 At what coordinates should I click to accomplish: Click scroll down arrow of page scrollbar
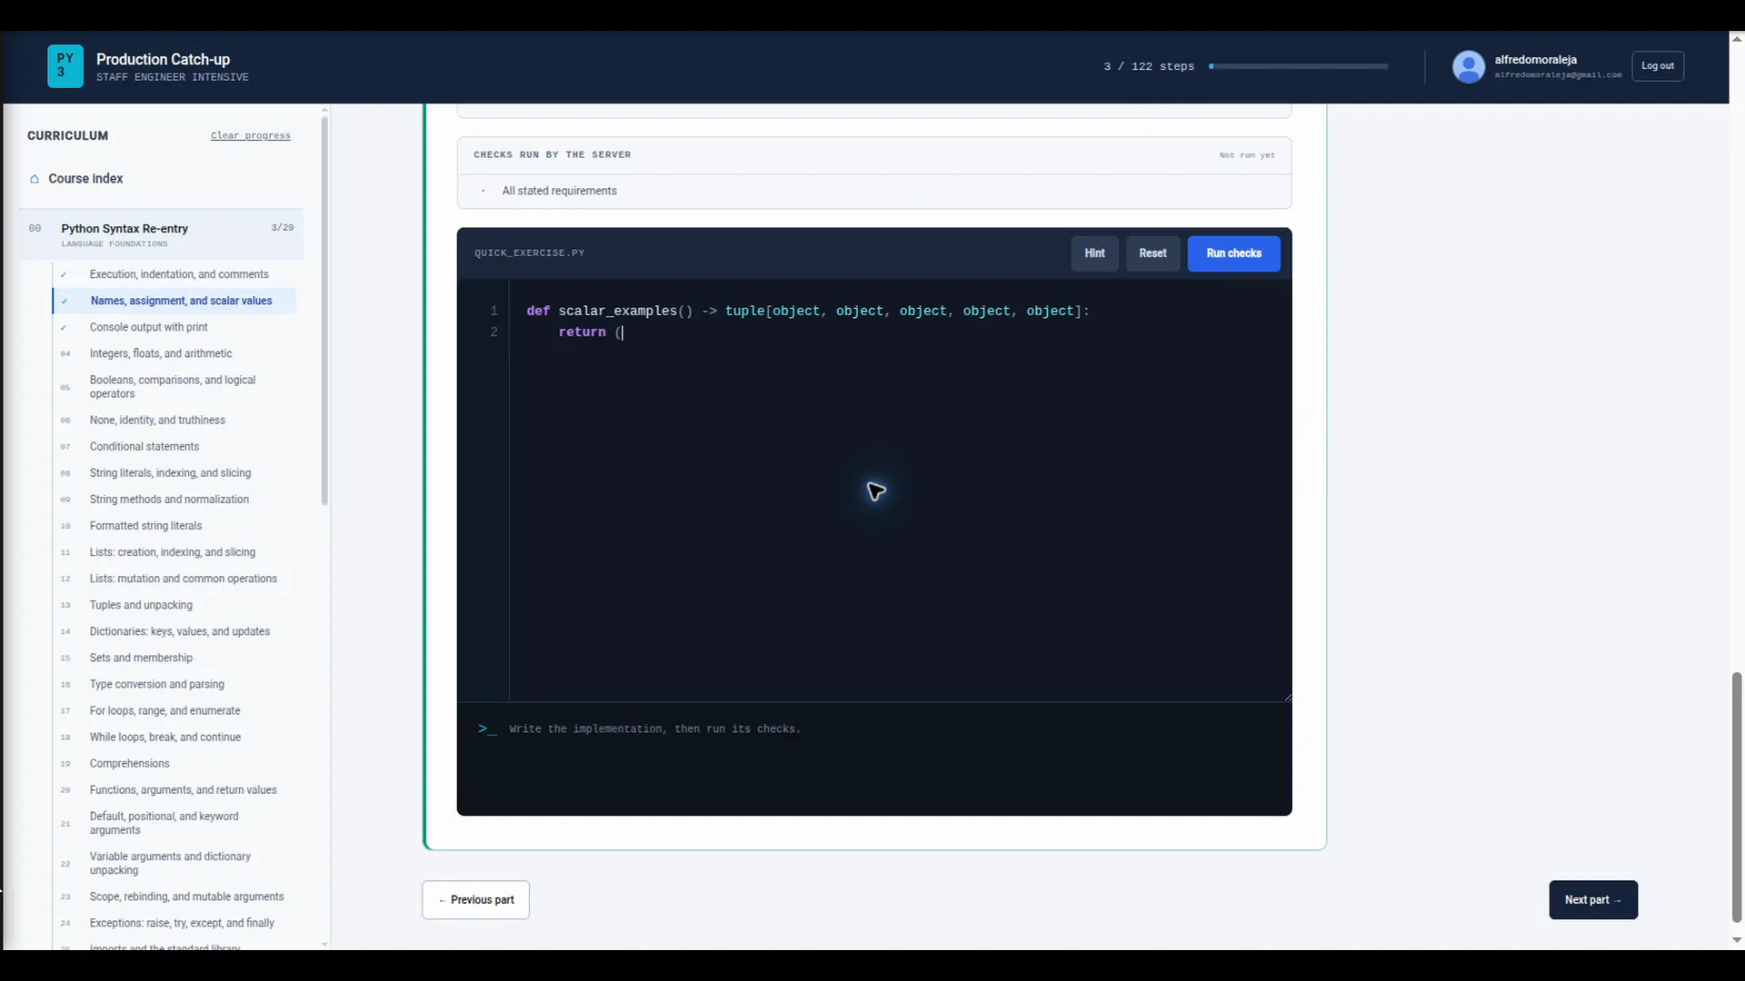pyautogui.click(x=1737, y=940)
